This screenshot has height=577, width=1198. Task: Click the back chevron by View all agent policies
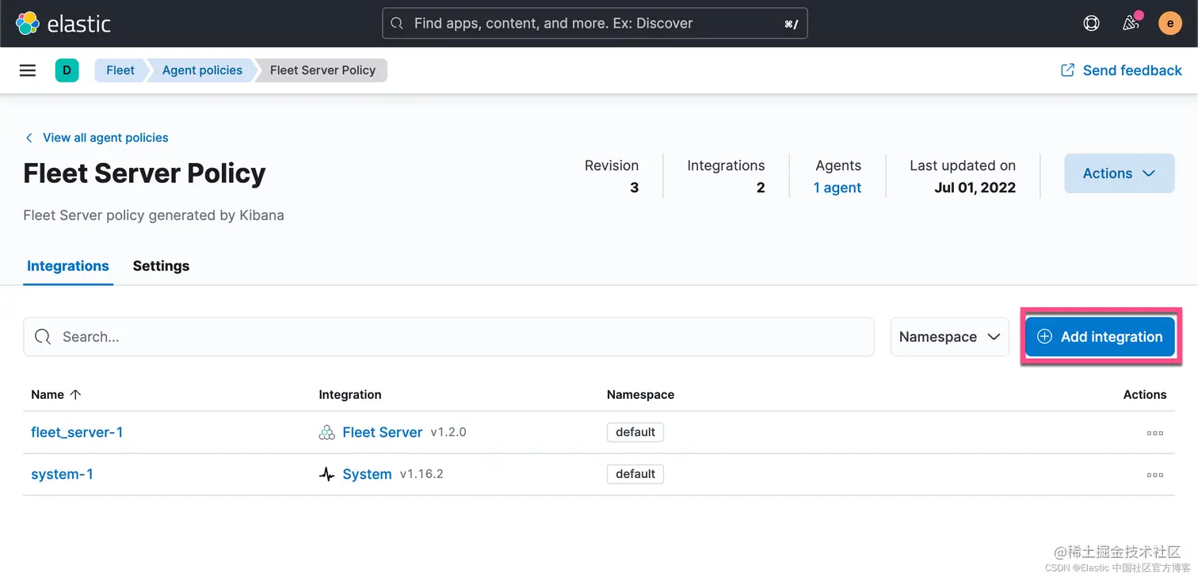pyautogui.click(x=29, y=138)
